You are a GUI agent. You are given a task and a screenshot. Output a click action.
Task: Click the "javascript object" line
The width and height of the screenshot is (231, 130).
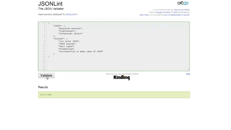click(70, 34)
